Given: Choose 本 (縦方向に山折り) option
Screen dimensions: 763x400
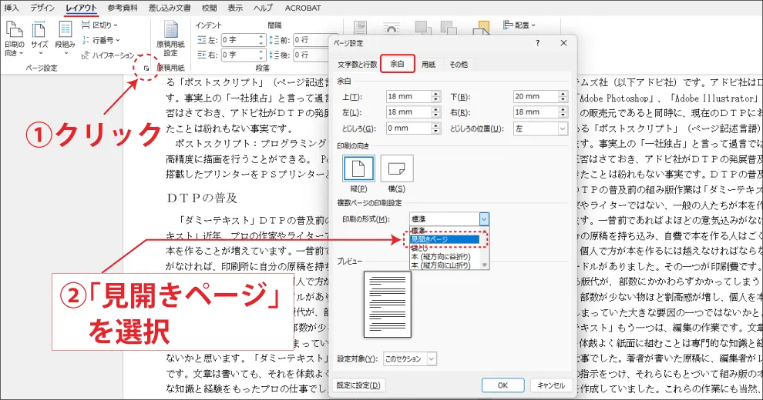Looking at the screenshot, I should pyautogui.click(x=445, y=265).
